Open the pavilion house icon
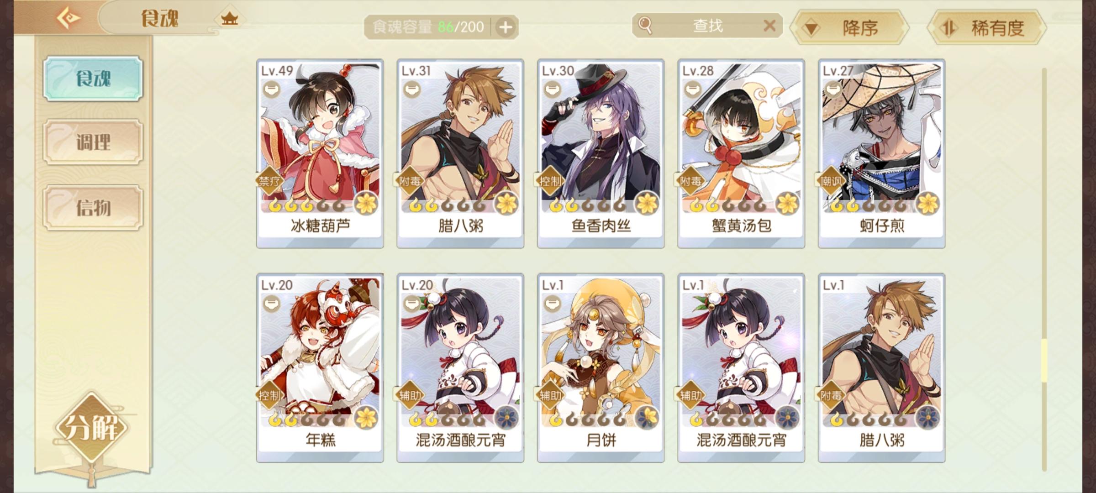Viewport: 1096px width, 493px height. [x=229, y=19]
